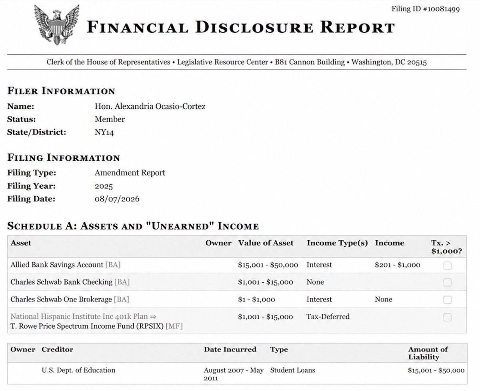Check Tx box for Allied Bank Savings Account
This screenshot has height=391, width=480.
pyautogui.click(x=448, y=265)
